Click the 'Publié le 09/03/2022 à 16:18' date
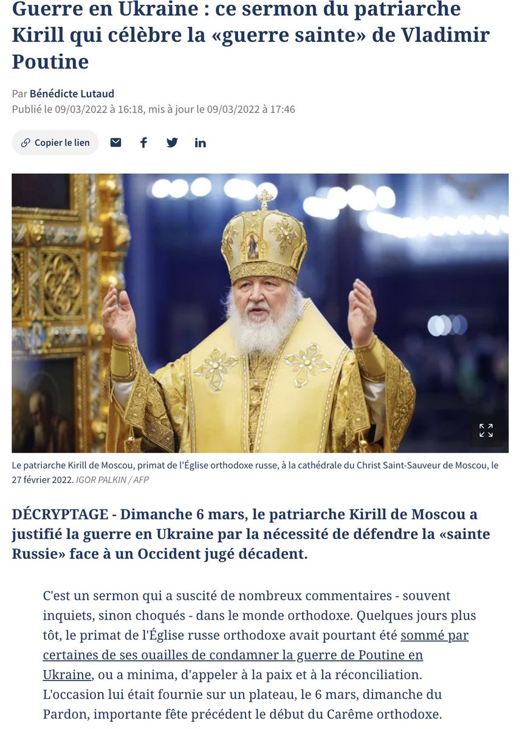528x729 pixels. pos(78,109)
